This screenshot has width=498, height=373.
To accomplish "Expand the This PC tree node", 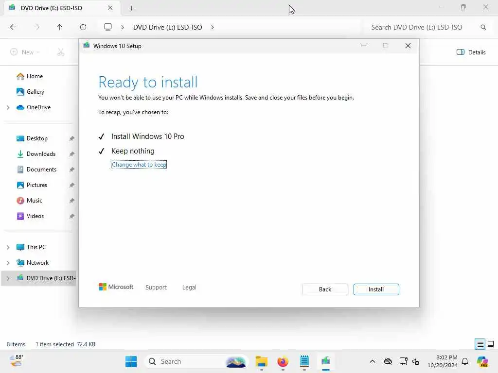I will pos(8,247).
